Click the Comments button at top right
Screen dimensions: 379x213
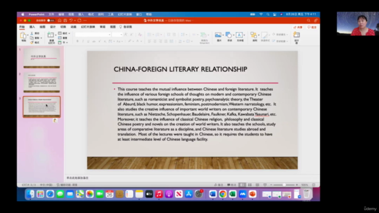coord(312,27)
